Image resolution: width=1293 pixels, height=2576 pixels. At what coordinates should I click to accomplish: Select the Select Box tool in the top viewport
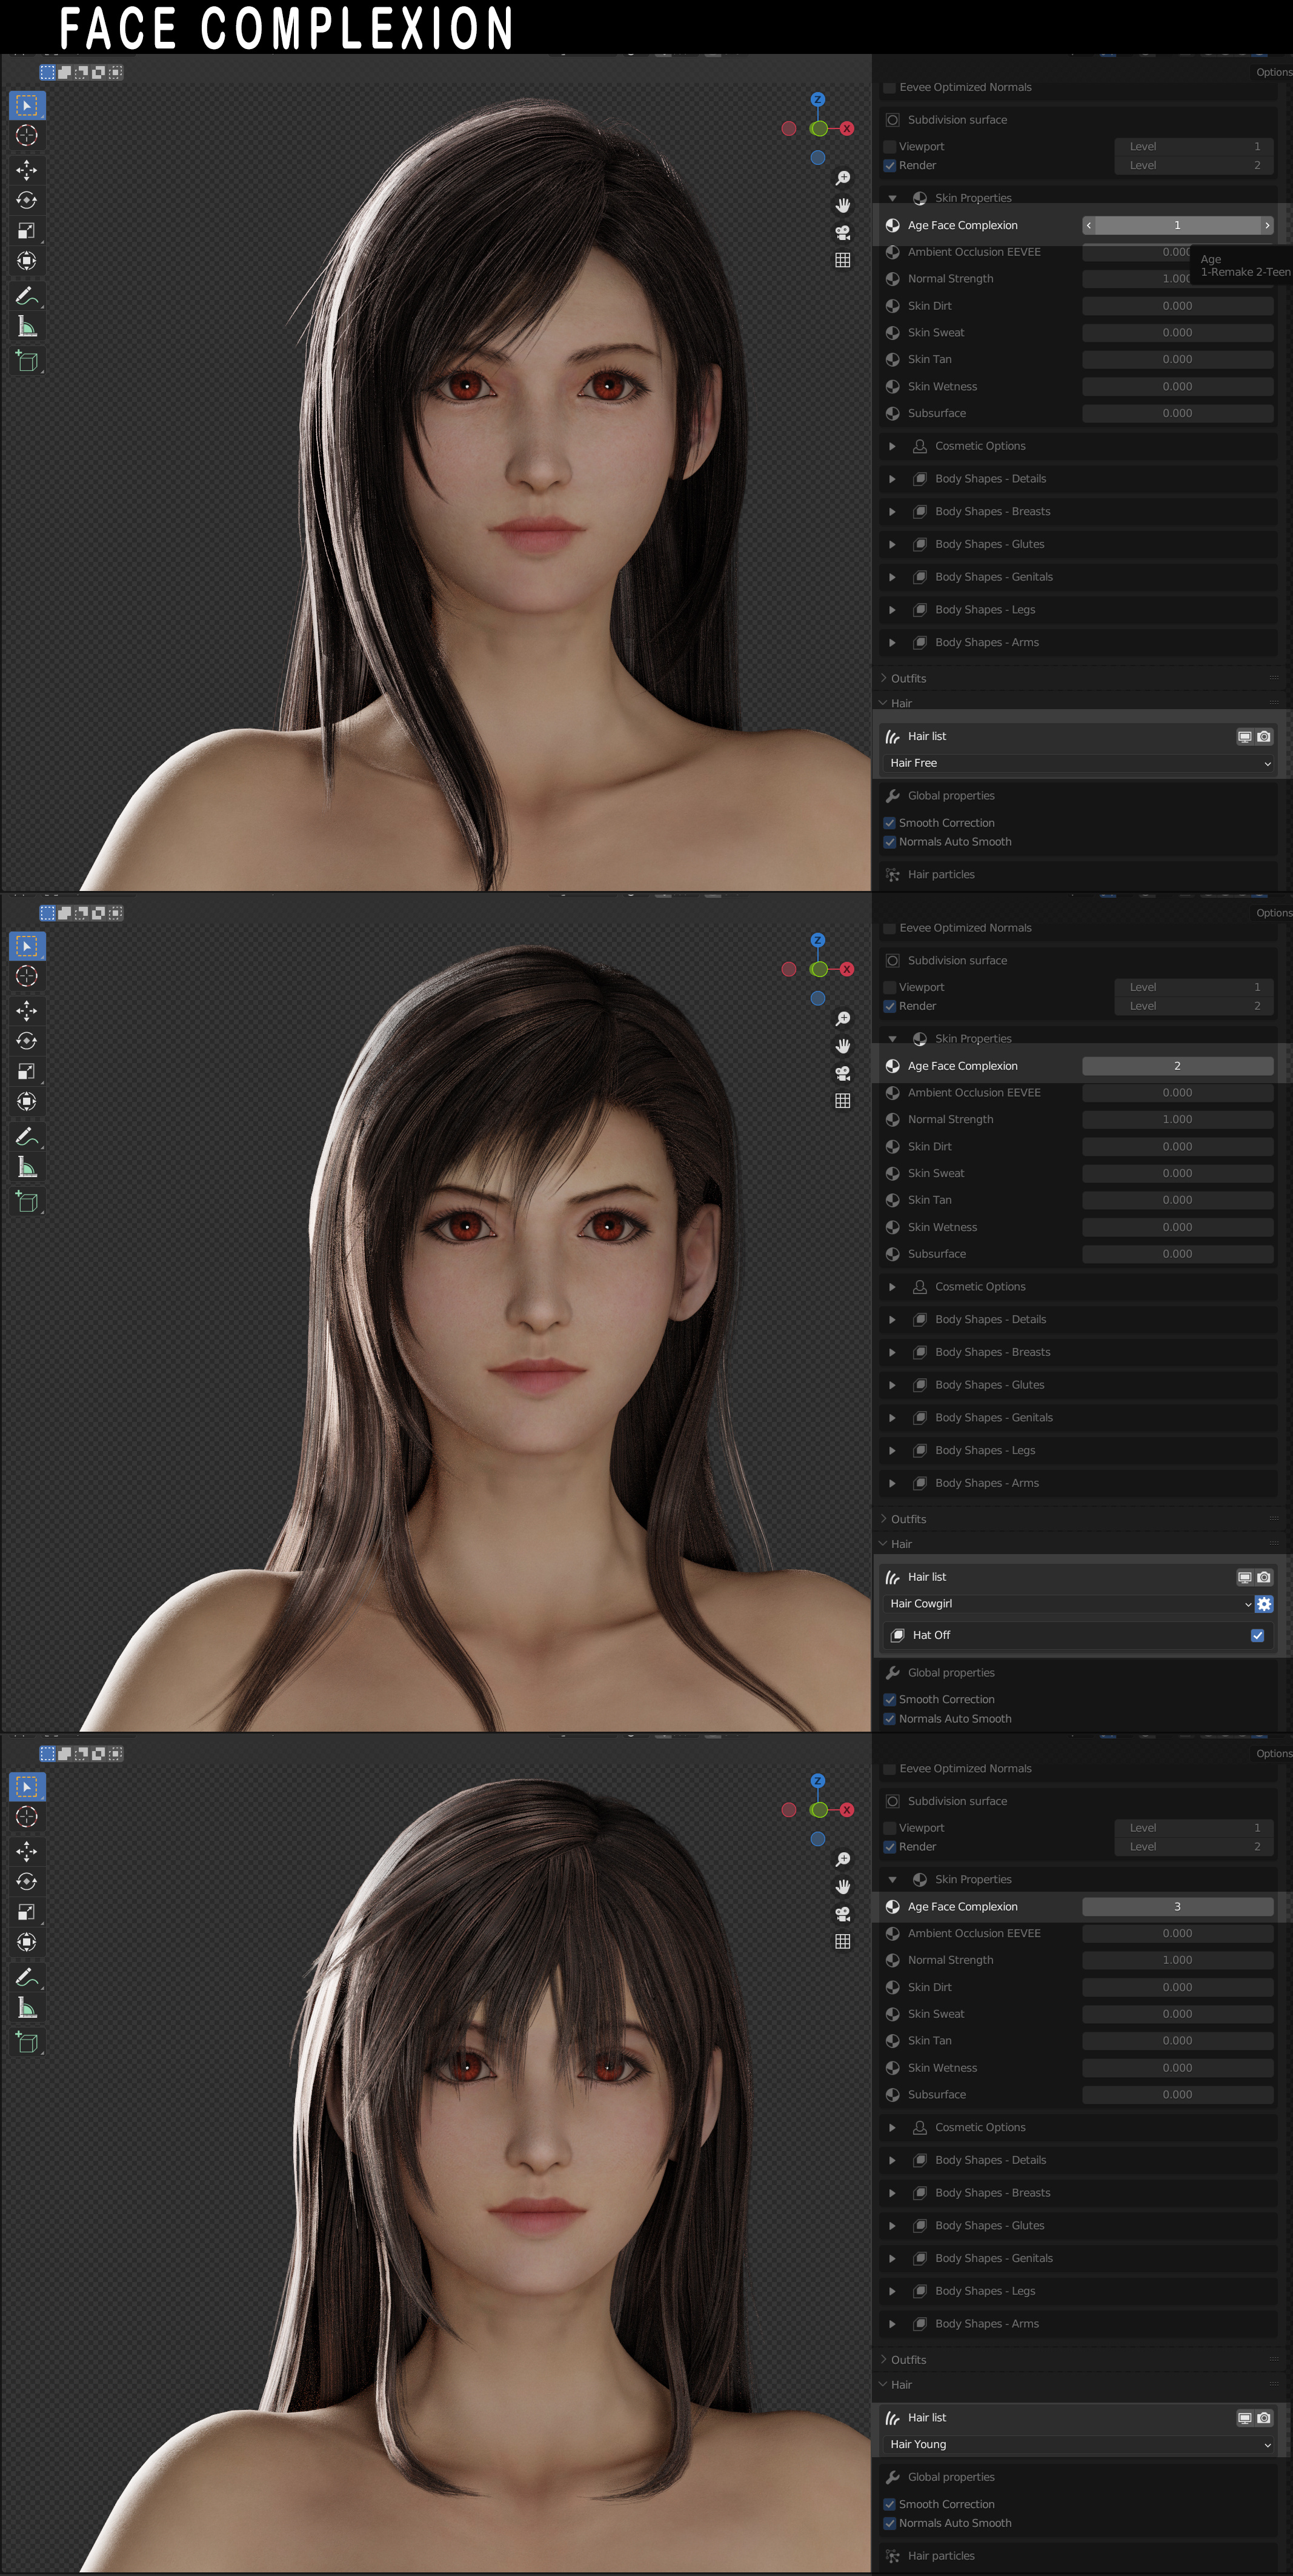27,105
